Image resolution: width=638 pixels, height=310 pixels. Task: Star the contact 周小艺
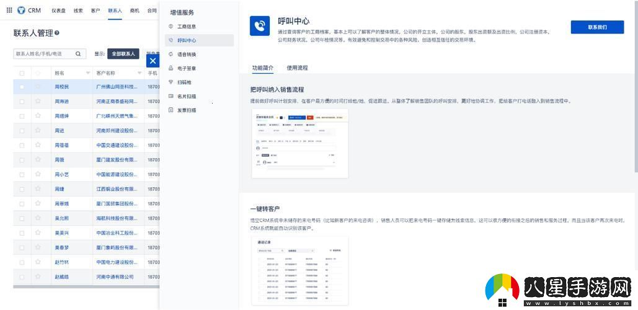point(38,174)
